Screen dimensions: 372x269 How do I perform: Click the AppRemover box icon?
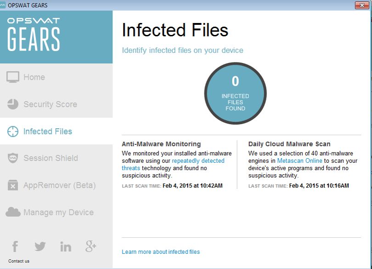[13, 185]
